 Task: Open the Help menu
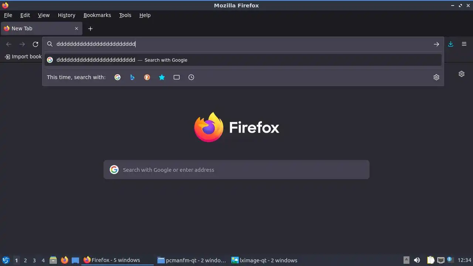tap(145, 15)
